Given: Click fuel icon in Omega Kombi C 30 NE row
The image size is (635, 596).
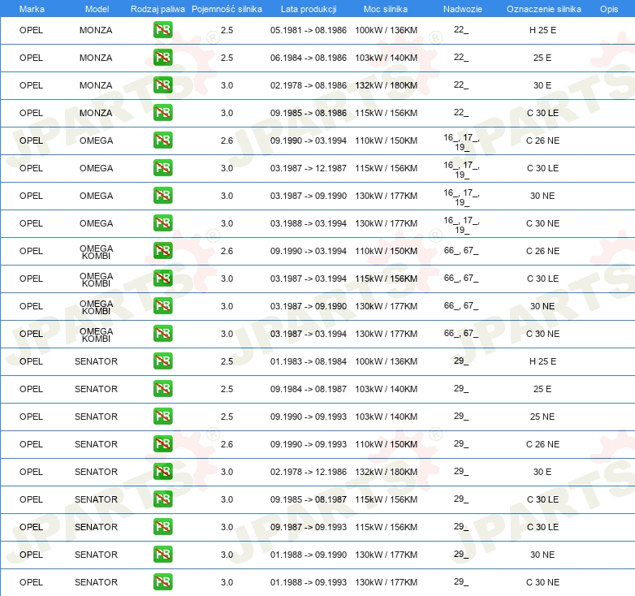Looking at the screenshot, I should pyautogui.click(x=162, y=334).
